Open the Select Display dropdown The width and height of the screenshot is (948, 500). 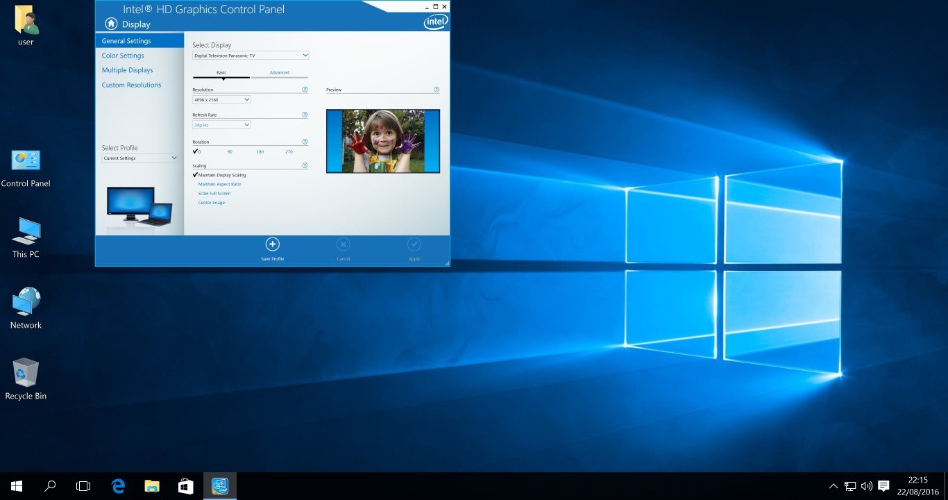(x=251, y=56)
